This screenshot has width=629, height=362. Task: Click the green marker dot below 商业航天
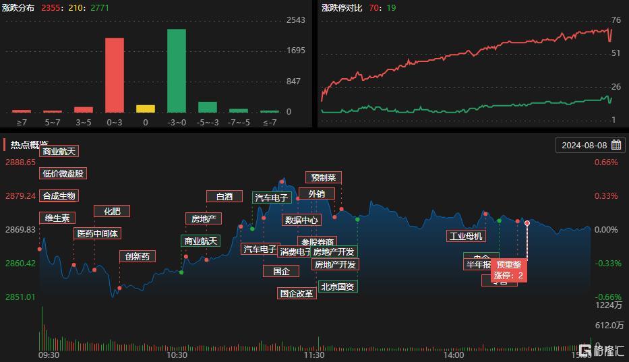point(181,272)
